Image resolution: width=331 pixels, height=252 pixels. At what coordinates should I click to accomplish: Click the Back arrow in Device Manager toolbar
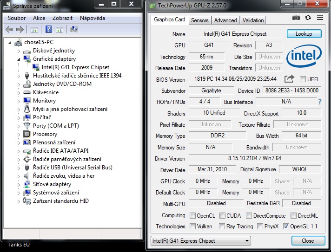click(9, 29)
